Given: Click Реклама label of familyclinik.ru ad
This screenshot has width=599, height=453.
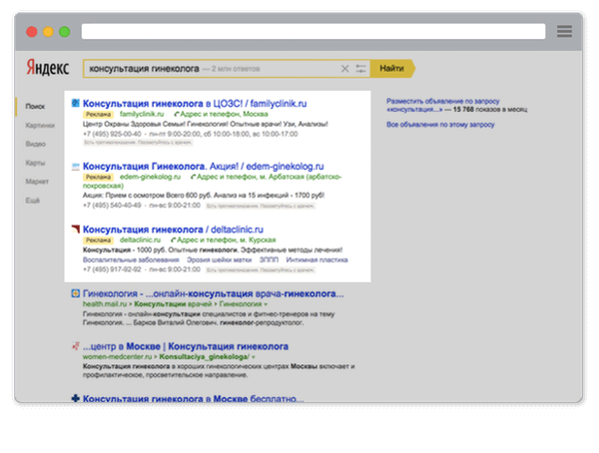Looking at the screenshot, I should point(98,114).
